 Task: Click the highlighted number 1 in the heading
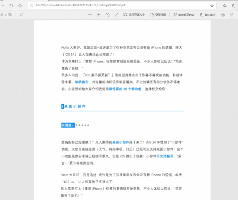(63, 106)
